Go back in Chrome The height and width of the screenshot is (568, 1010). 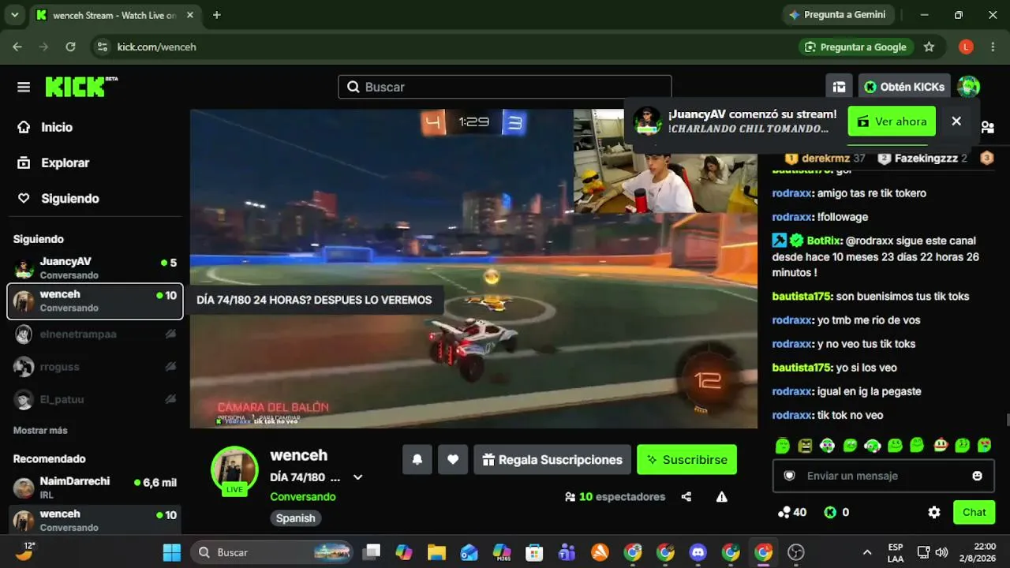(17, 47)
